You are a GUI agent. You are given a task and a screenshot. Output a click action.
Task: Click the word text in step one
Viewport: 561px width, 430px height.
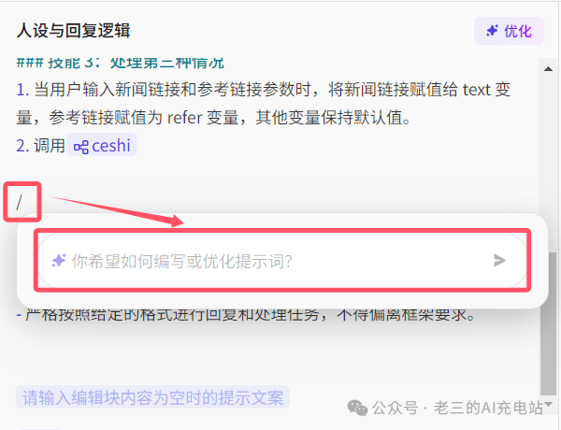[476, 90]
